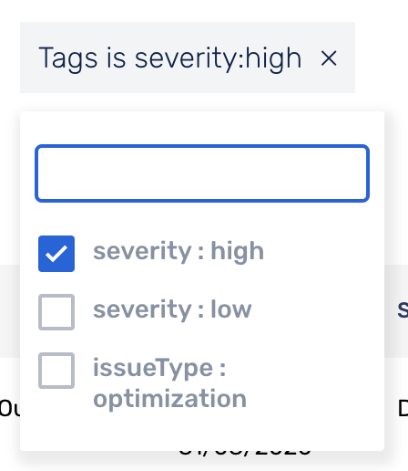This screenshot has width=408, height=471.
Task: Uncheck the 'severity : high' checkbox
Action: [x=56, y=254]
